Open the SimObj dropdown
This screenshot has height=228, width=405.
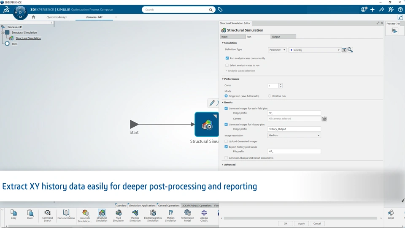point(315,50)
